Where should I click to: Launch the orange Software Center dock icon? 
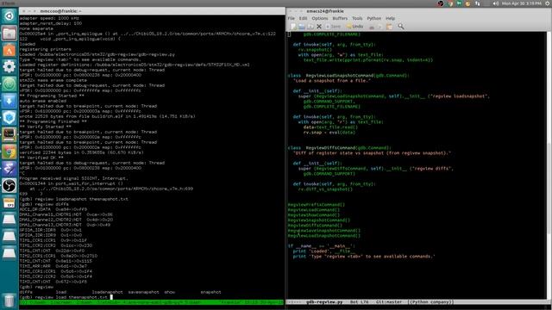9,50
